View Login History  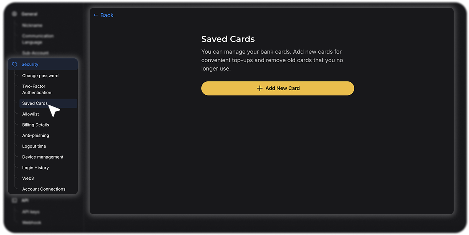[35, 168]
